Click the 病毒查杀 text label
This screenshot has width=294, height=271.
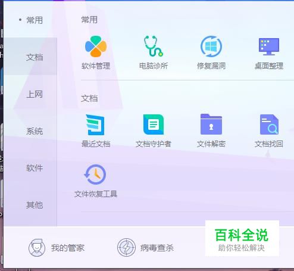(157, 248)
